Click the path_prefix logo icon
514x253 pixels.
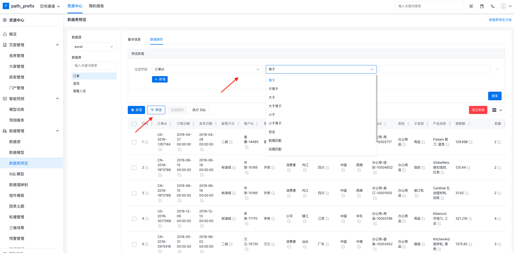6,6
